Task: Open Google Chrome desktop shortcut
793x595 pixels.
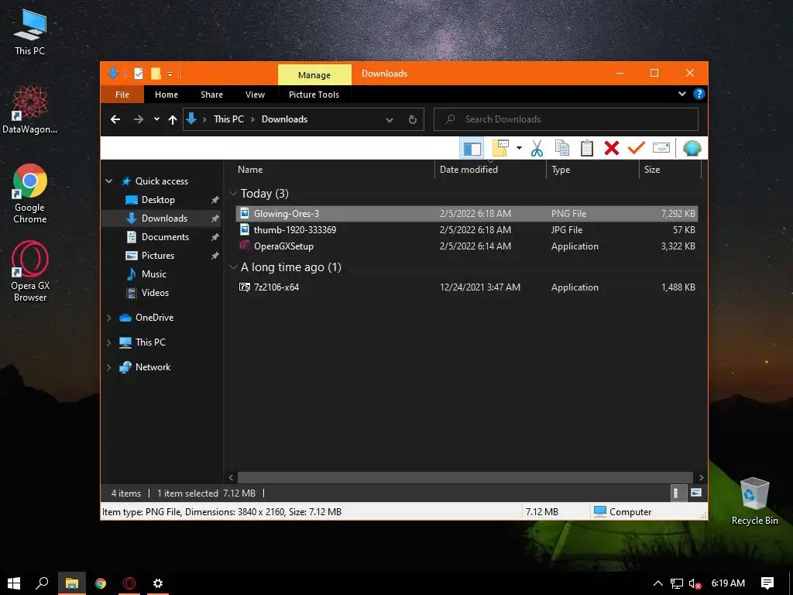Action: point(30,194)
